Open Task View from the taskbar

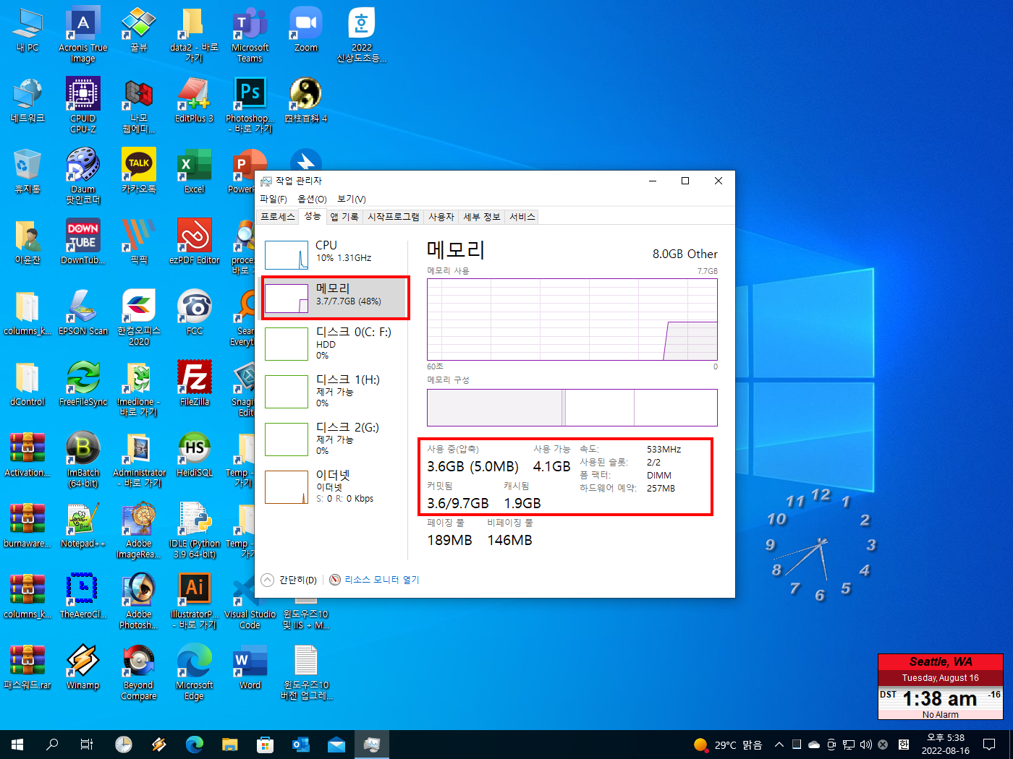pyautogui.click(x=87, y=745)
